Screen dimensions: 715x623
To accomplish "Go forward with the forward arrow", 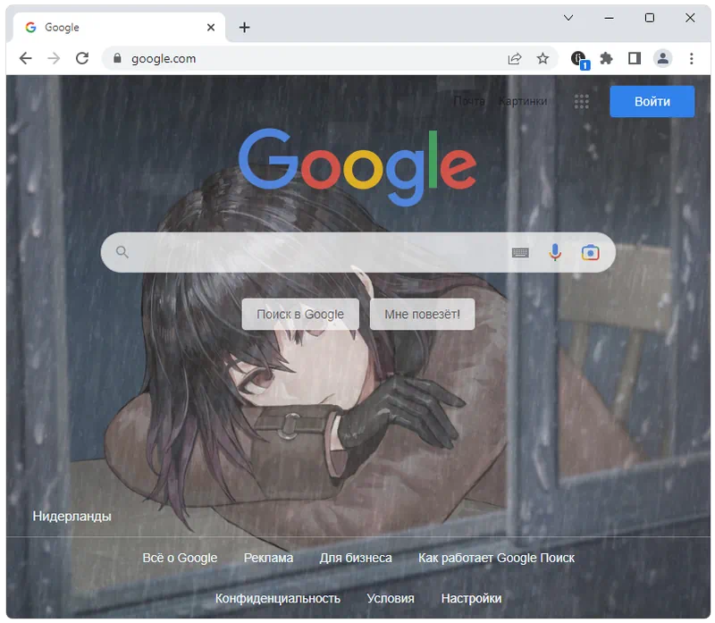I will click(54, 58).
